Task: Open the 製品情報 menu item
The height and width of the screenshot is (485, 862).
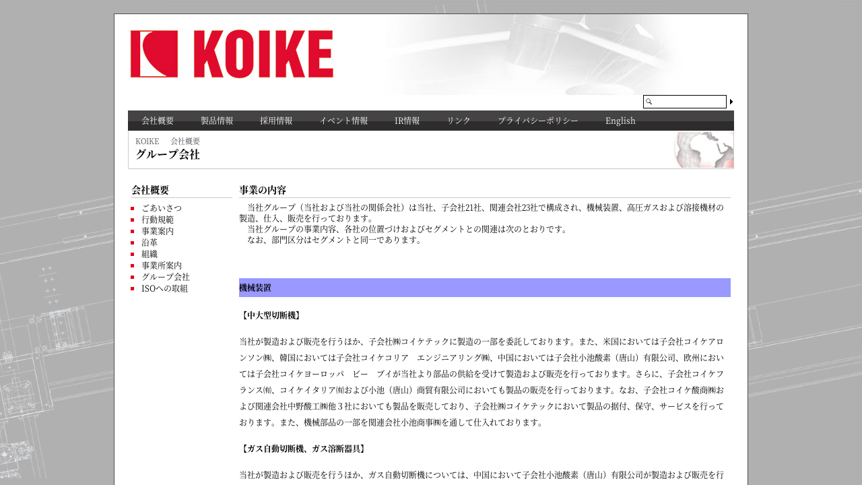Action: click(217, 121)
